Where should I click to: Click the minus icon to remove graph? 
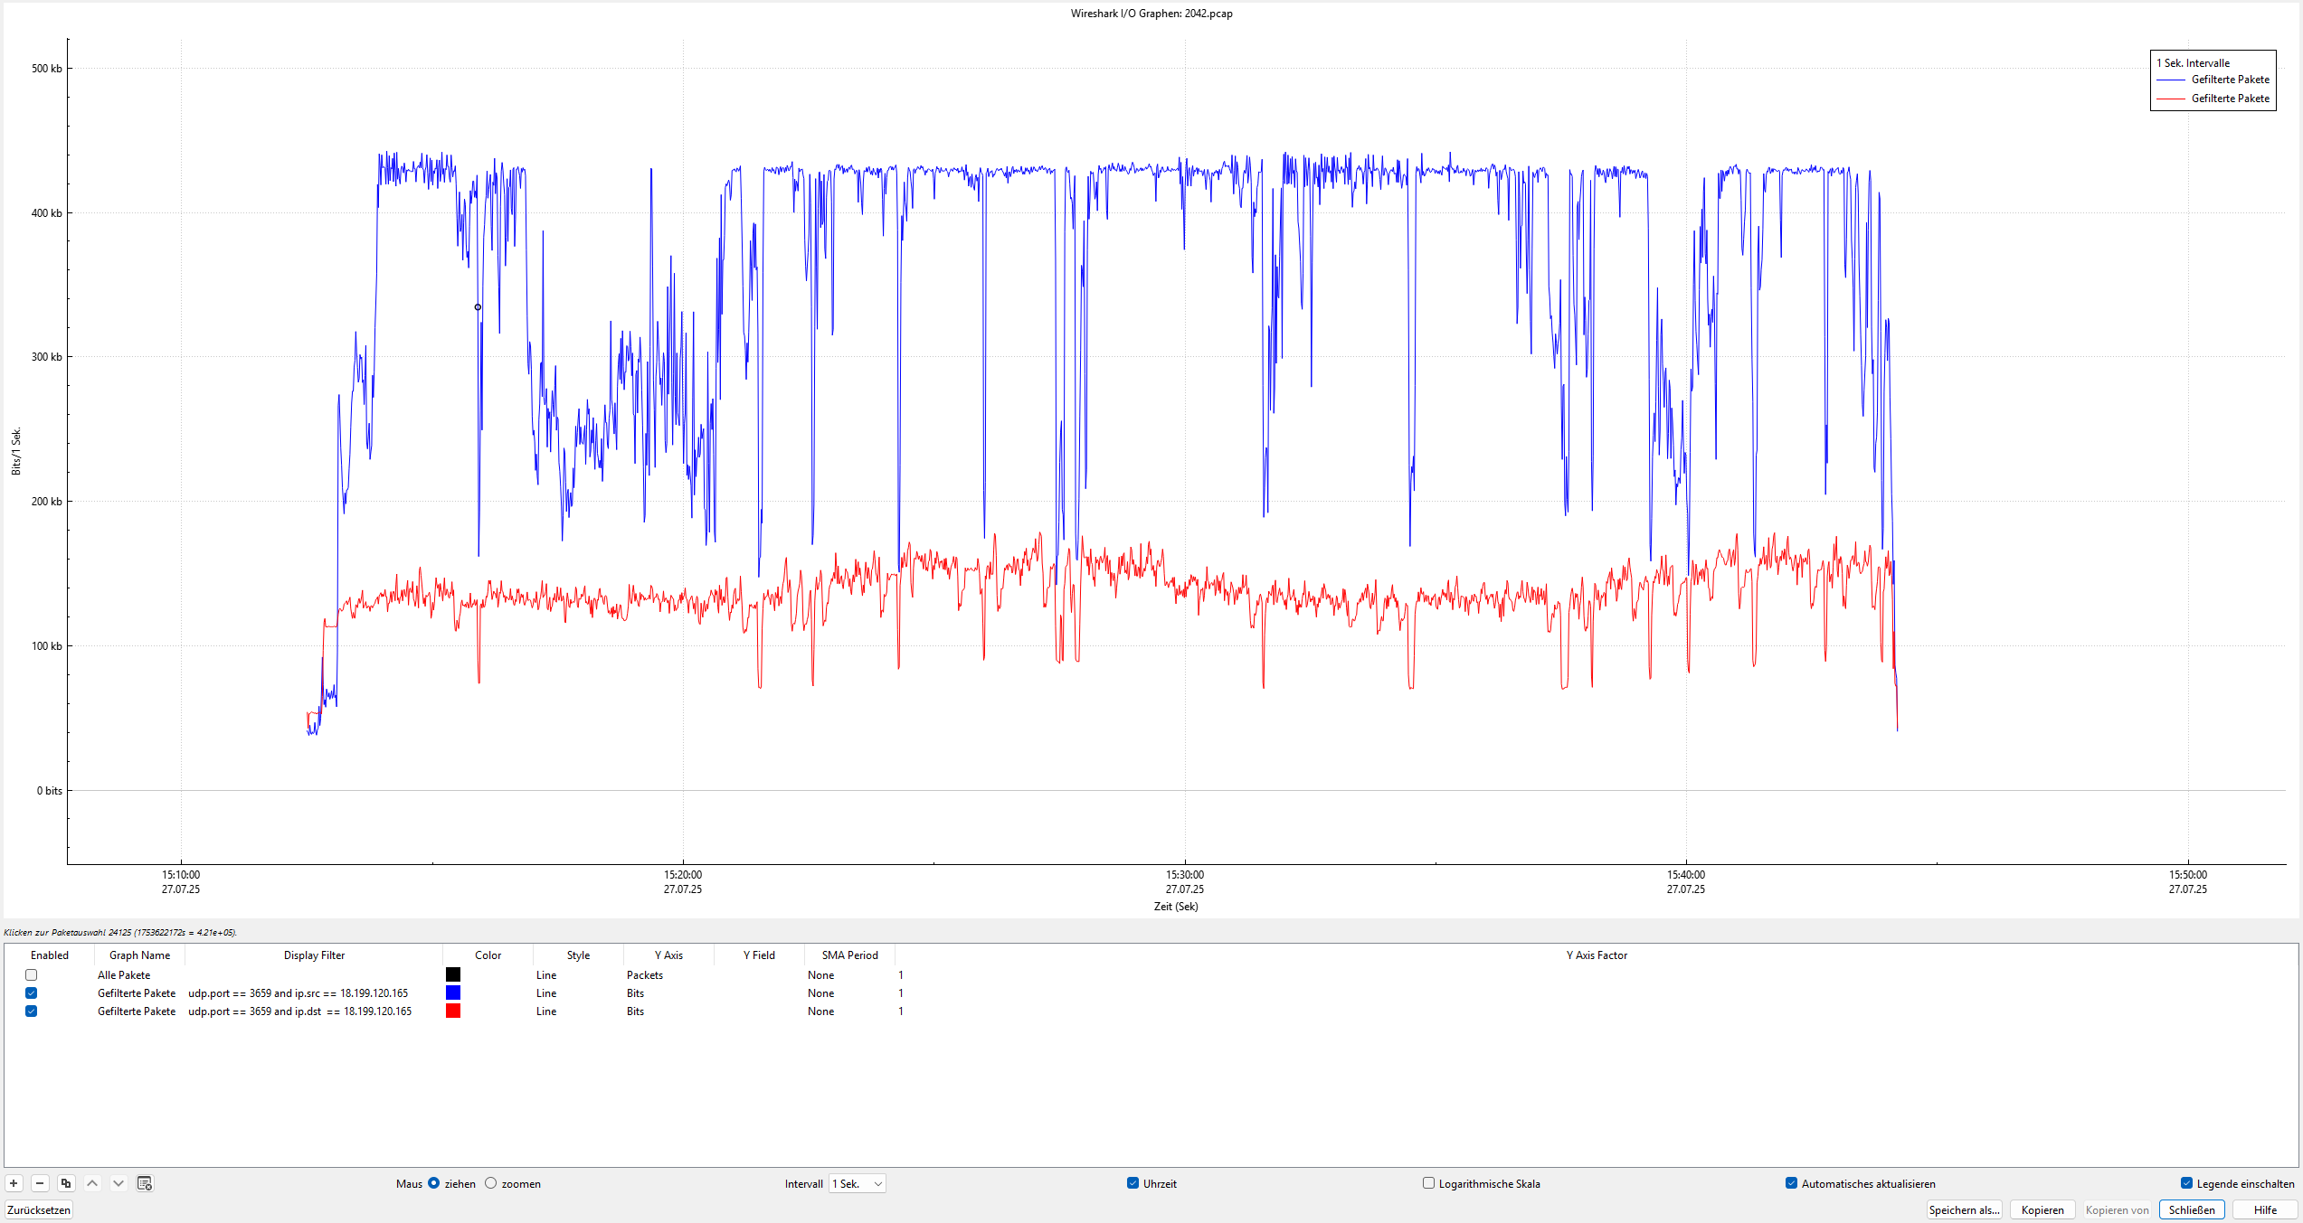tap(40, 1183)
